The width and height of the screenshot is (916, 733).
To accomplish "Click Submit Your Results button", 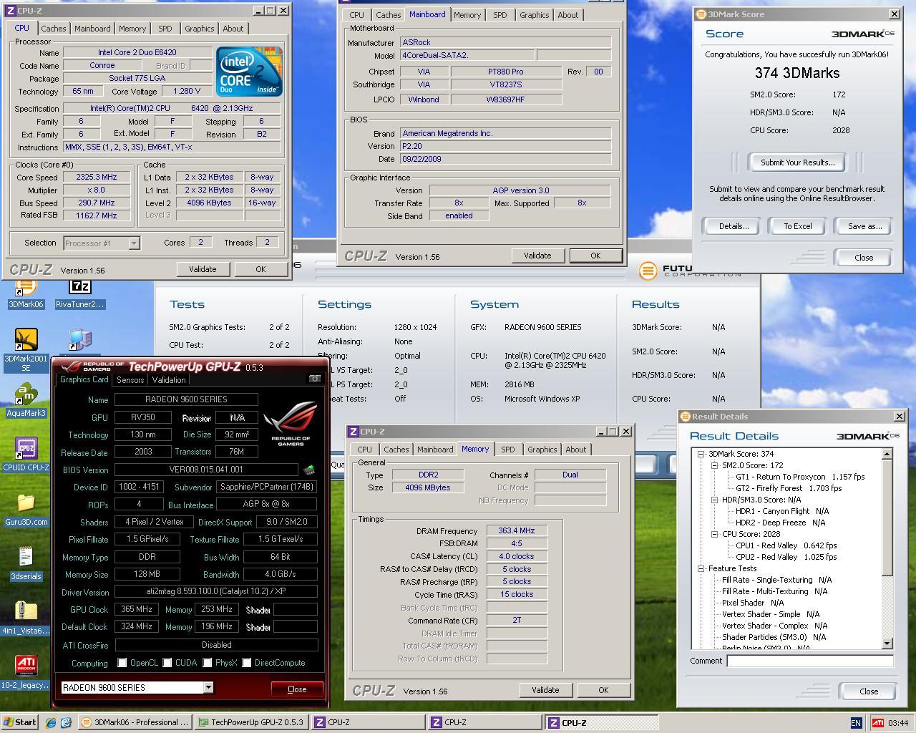I will (797, 162).
